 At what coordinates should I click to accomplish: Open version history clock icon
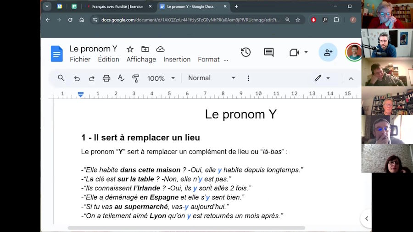coord(246,52)
